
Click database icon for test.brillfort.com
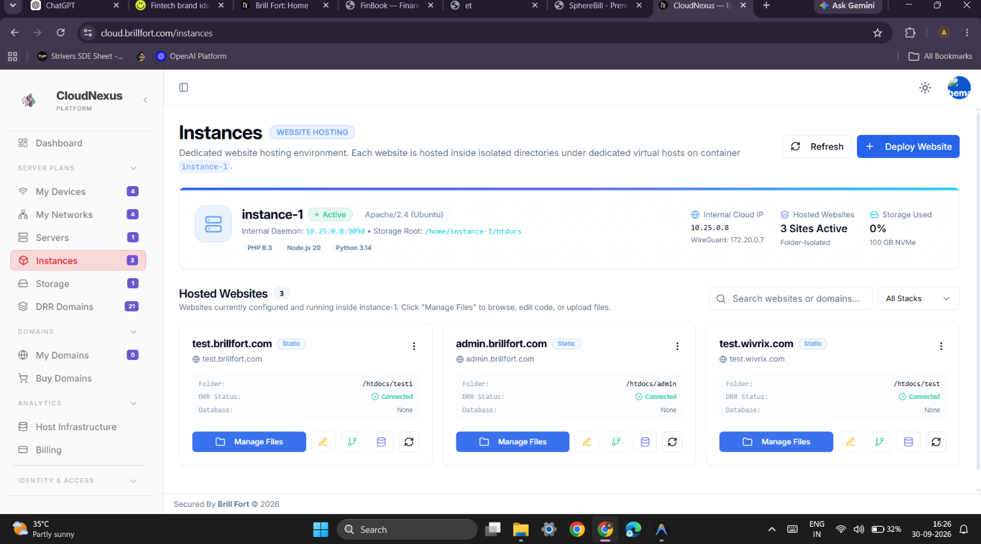click(x=382, y=442)
